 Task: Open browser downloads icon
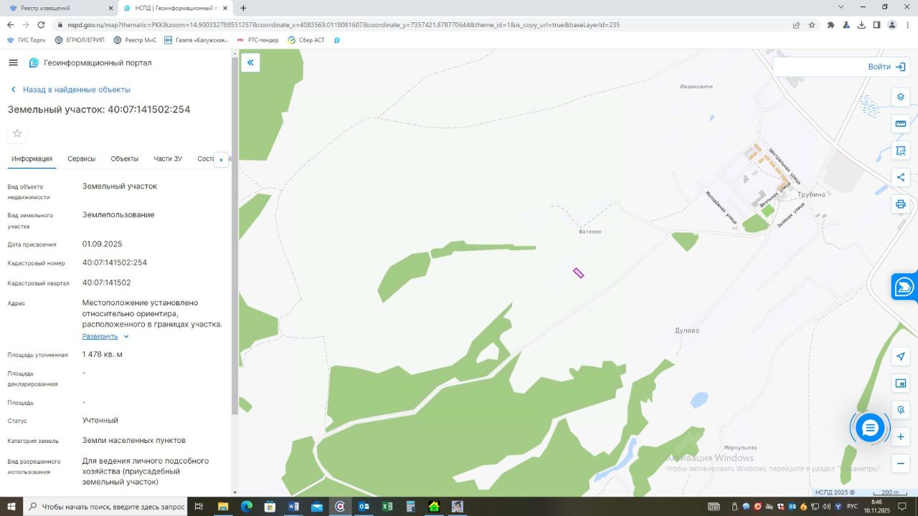point(861,24)
